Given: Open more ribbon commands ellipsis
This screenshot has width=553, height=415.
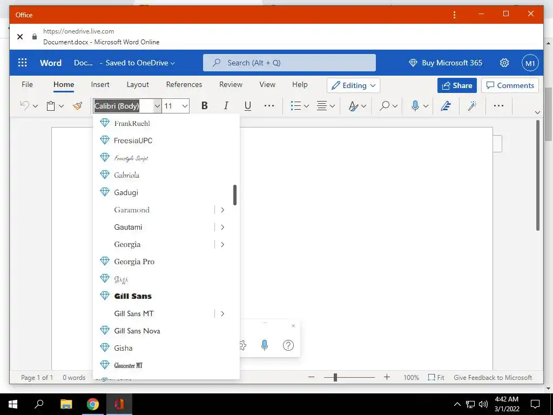Looking at the screenshot, I should (x=498, y=105).
